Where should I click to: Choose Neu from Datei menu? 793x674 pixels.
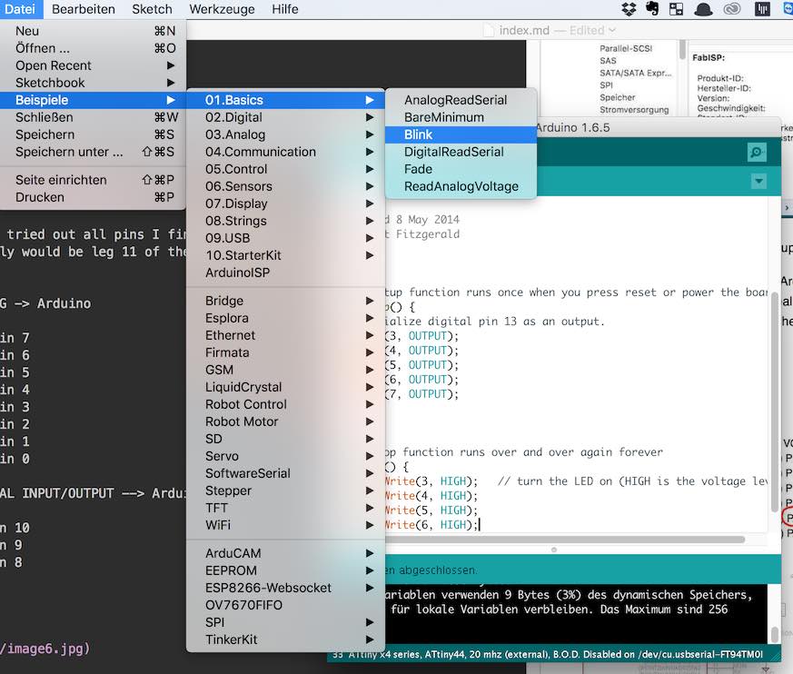point(93,31)
